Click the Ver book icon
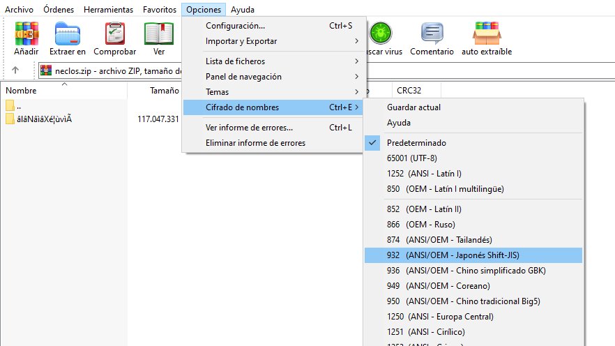Screen dimensions: 615x346 point(159,33)
